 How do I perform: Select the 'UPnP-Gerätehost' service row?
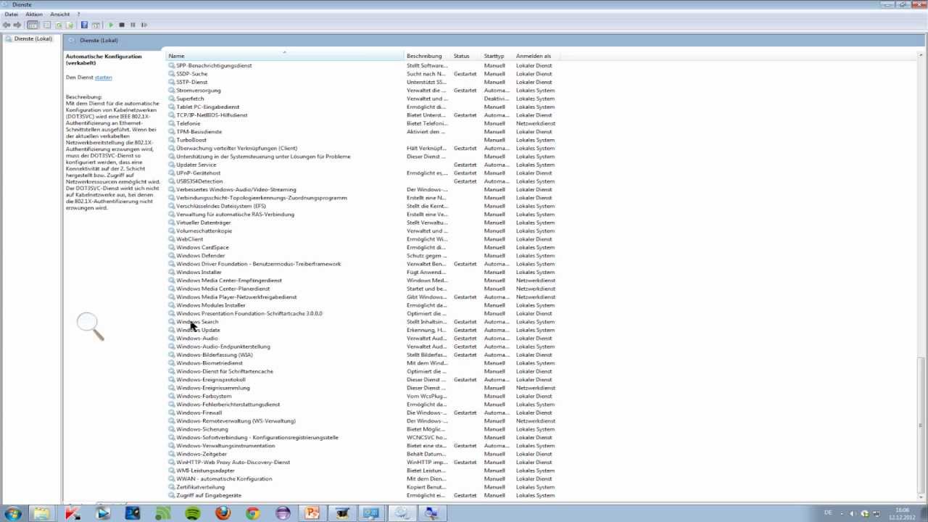coord(365,173)
